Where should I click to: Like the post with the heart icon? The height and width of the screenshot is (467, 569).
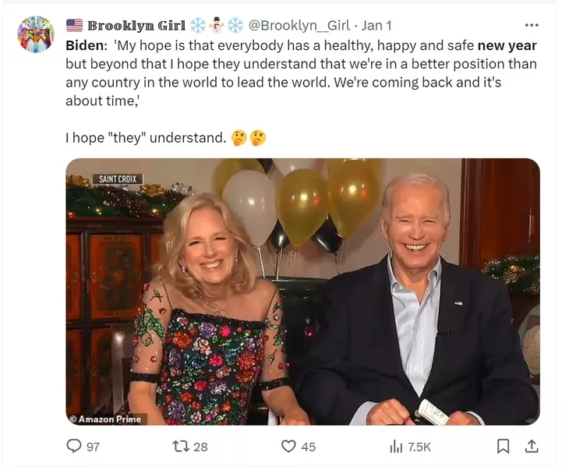tap(289, 446)
